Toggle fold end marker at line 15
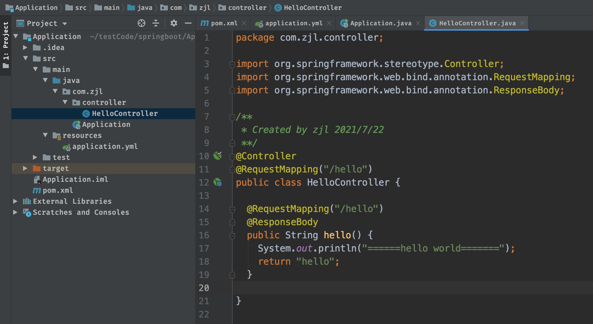The width and height of the screenshot is (593, 324). coord(232,222)
